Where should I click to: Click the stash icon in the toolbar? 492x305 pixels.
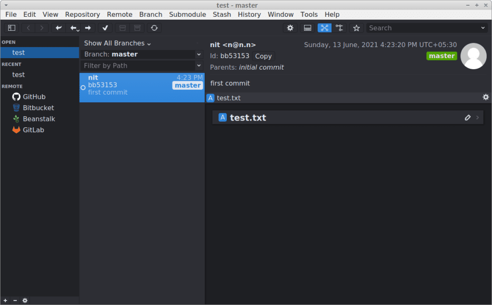click(x=122, y=28)
